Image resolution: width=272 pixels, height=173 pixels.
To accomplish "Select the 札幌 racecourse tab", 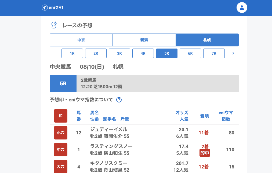I will (x=207, y=40).
